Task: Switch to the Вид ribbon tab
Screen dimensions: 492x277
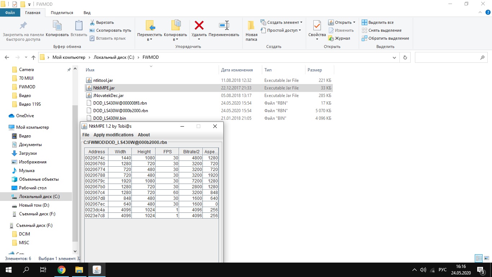Action: point(87,13)
